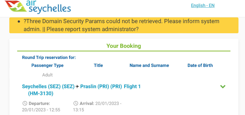The width and height of the screenshot is (245, 115).
Task: Click the yellow security params warning banner
Action: [x=124, y=25]
